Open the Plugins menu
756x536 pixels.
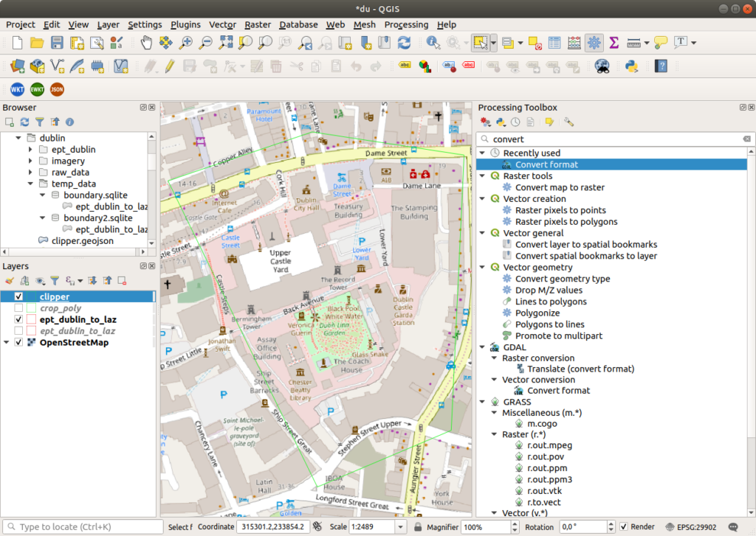(x=185, y=24)
